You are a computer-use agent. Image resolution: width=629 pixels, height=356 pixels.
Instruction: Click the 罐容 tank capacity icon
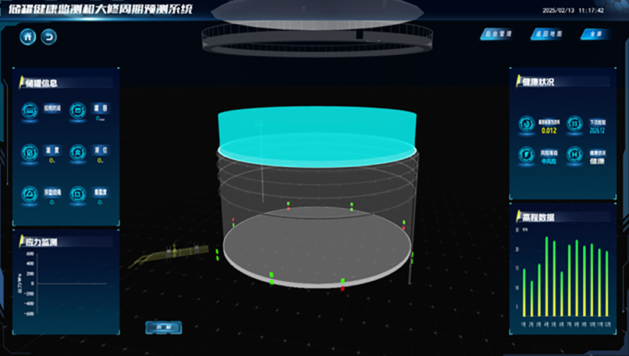click(78, 110)
